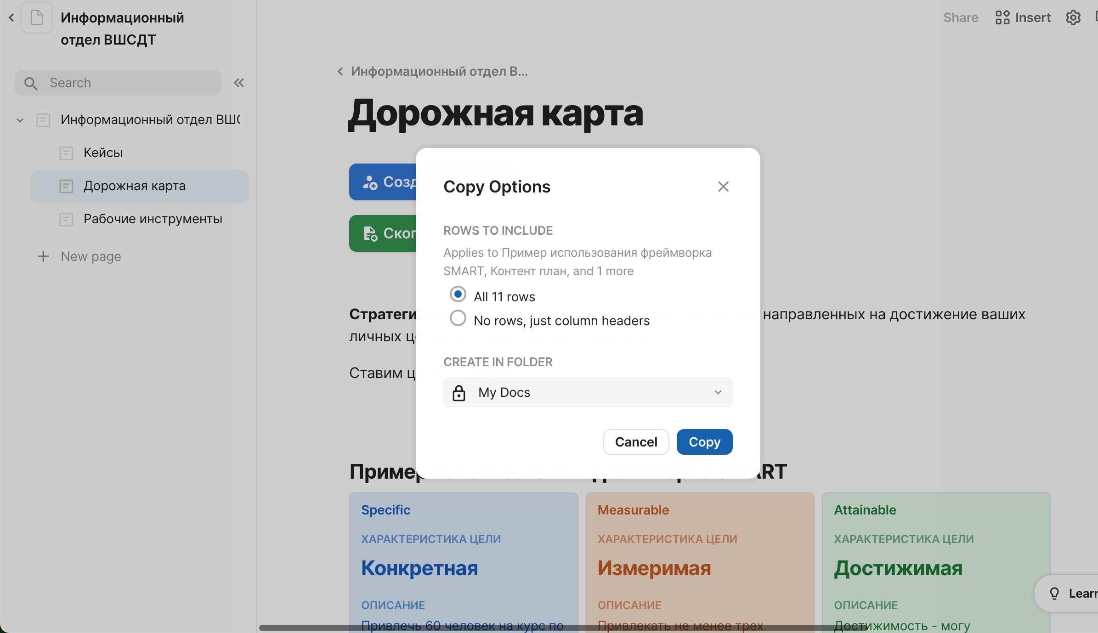Click the Insert grid icon

click(1002, 18)
